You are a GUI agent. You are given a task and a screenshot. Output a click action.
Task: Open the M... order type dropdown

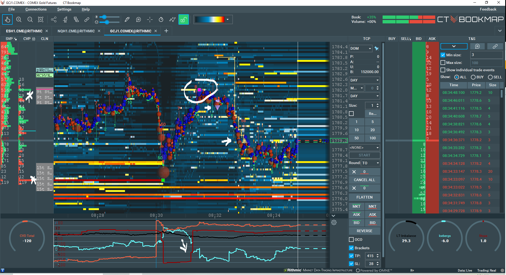point(357,88)
